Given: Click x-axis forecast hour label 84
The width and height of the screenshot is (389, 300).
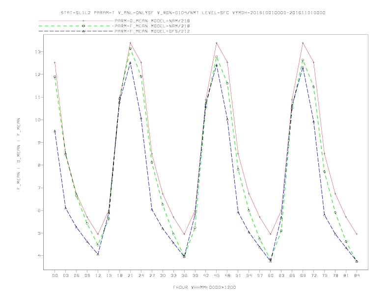Looking at the screenshot, I should pos(357,275).
